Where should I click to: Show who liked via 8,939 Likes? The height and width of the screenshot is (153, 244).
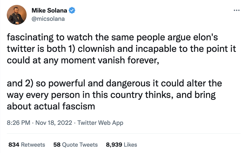pyautogui.click(x=121, y=144)
